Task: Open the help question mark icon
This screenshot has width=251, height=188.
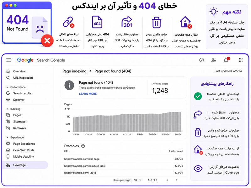Action: [x=201, y=60]
